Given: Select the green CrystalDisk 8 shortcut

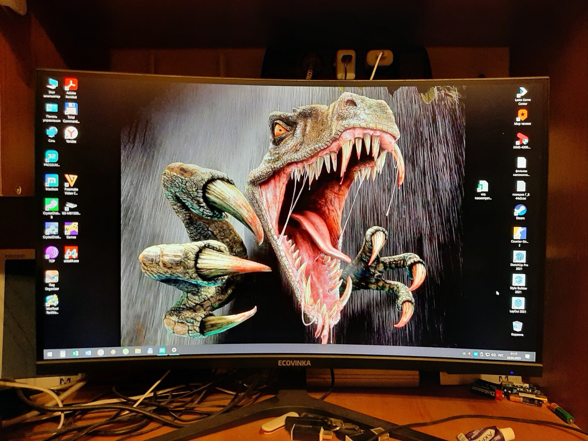Looking at the screenshot, I should pos(52,208).
